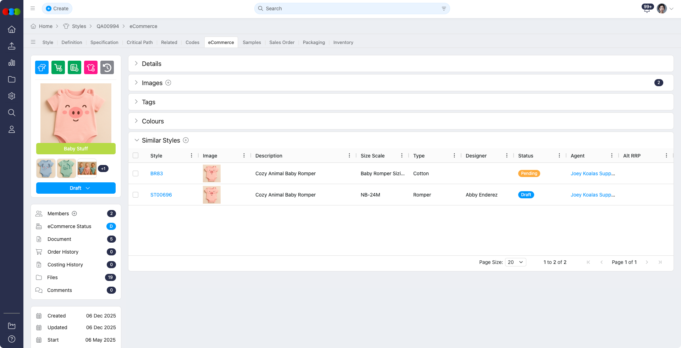Image resolution: width=681 pixels, height=348 pixels.
Task: Open the Page Size dropdown
Action: coord(515,262)
